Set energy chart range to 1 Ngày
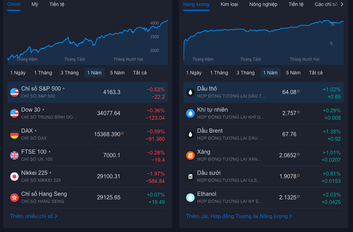Viewport: 353px width, 232px height. (x=194, y=73)
